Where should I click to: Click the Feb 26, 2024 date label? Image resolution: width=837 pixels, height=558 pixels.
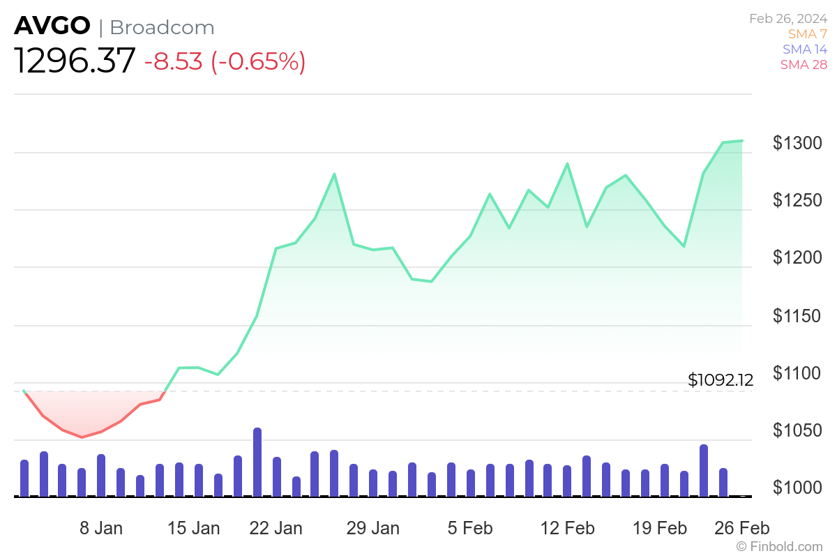click(788, 19)
